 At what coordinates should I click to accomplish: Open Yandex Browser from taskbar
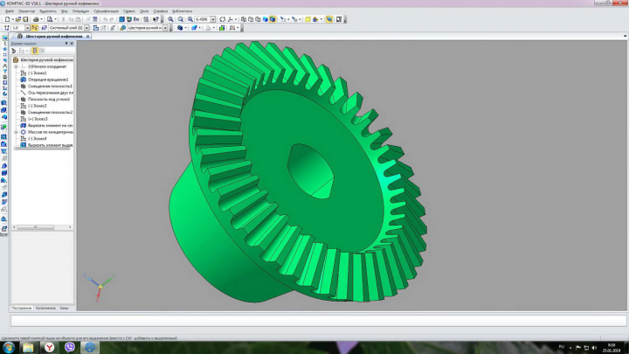click(x=49, y=348)
